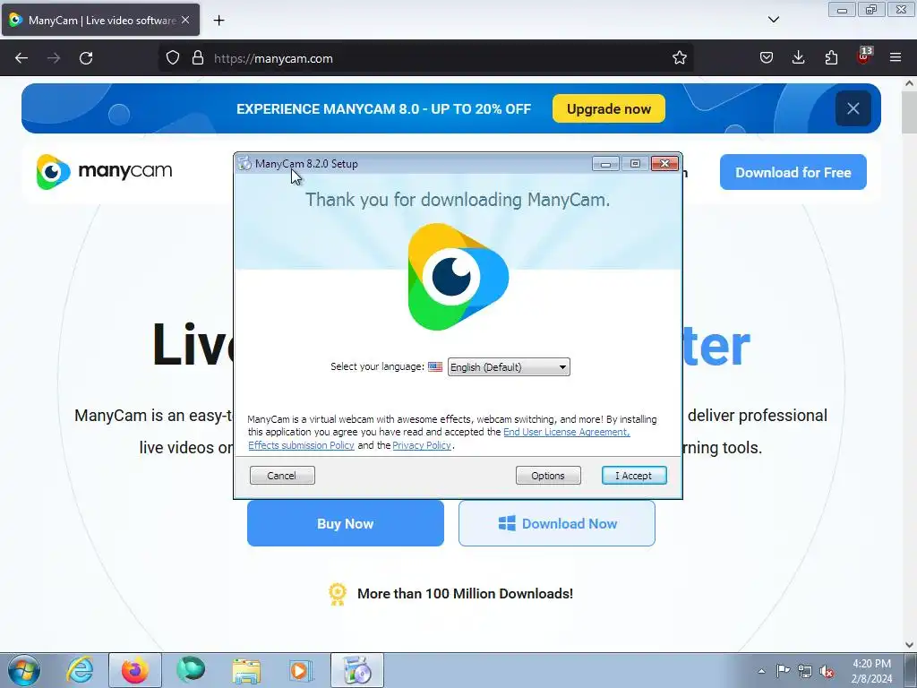Open the green globe browser taskbar icon
This screenshot has width=917, height=688.
point(191,670)
